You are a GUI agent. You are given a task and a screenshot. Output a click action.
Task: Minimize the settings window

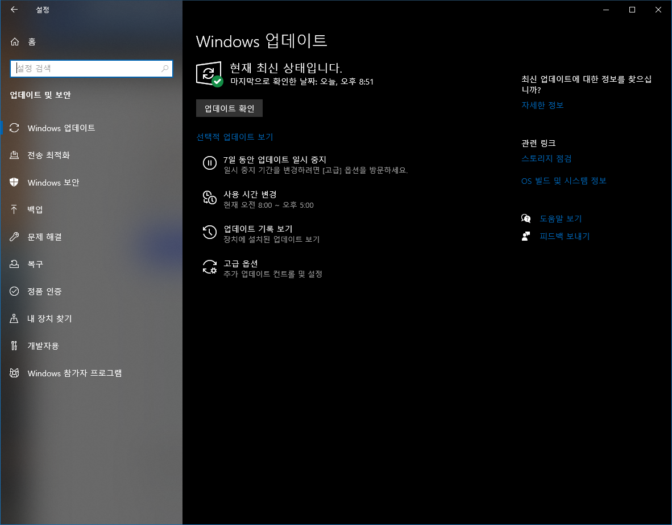606,10
